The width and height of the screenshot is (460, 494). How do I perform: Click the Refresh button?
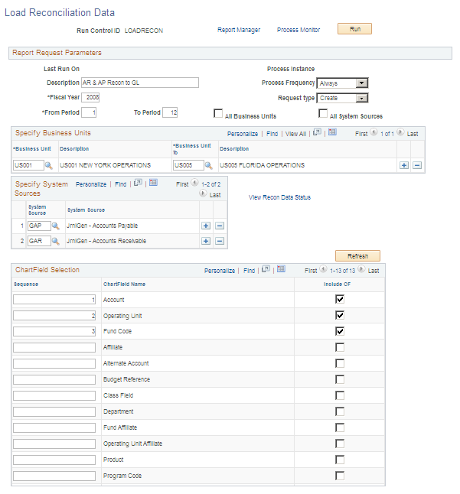(357, 256)
